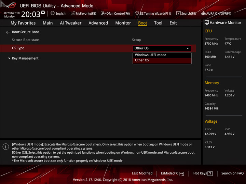
Task: Click the info icon beside help text
Action: coord(6,147)
